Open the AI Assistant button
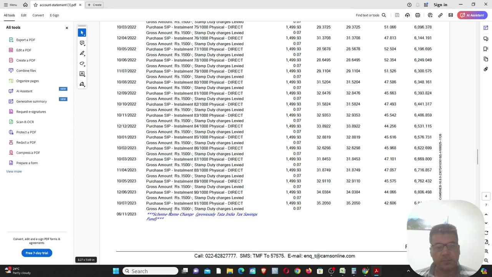Viewport: 492px width, 277px height. pos(472,15)
